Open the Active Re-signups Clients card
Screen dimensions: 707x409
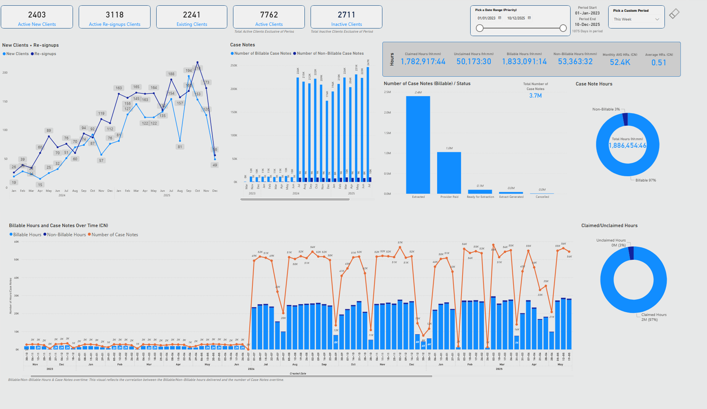(114, 17)
